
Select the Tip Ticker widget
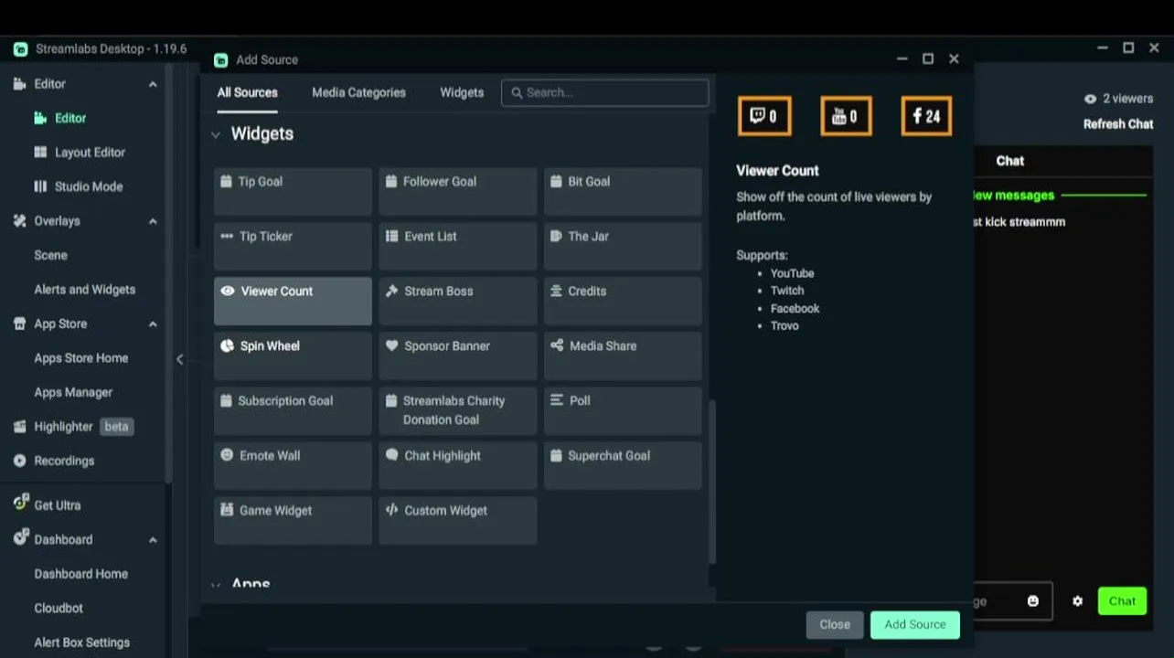coord(293,246)
